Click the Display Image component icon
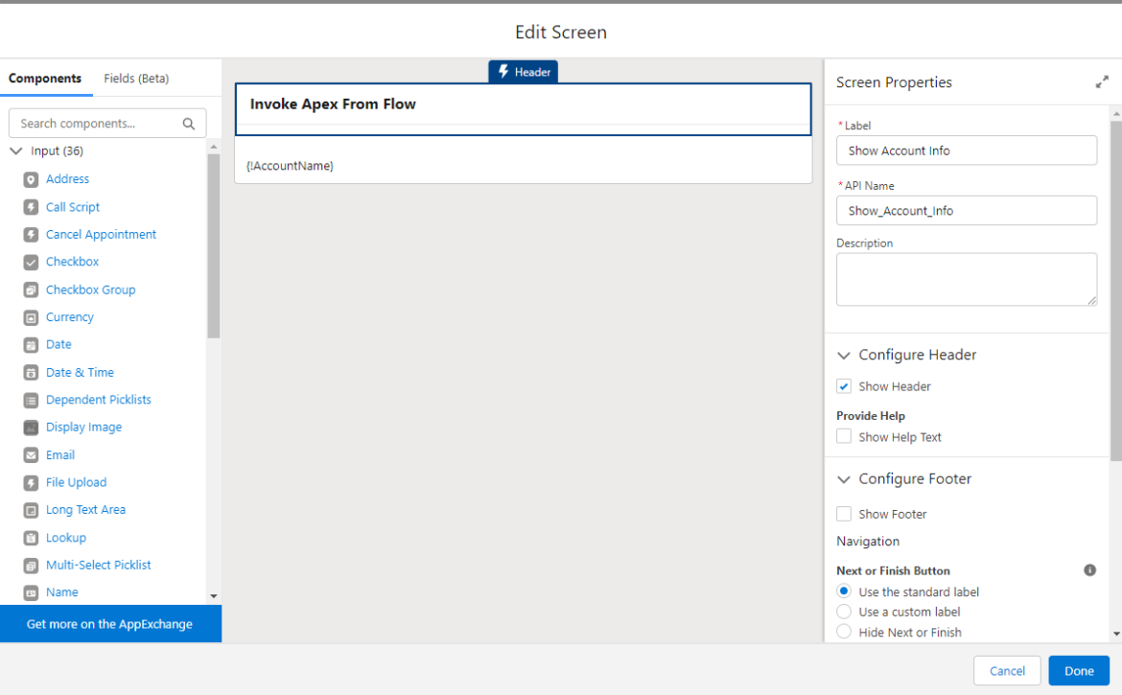The image size is (1122, 695). [32, 427]
